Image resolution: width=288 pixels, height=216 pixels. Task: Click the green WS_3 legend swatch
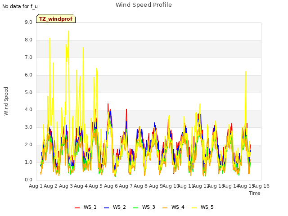click(135, 208)
